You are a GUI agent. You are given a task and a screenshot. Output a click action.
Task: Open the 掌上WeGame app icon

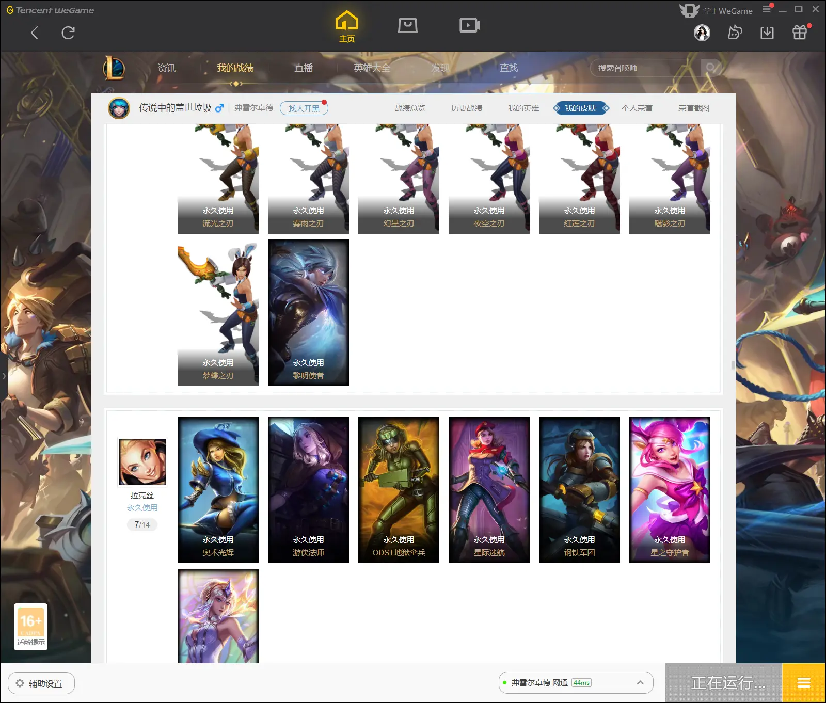coord(716,10)
